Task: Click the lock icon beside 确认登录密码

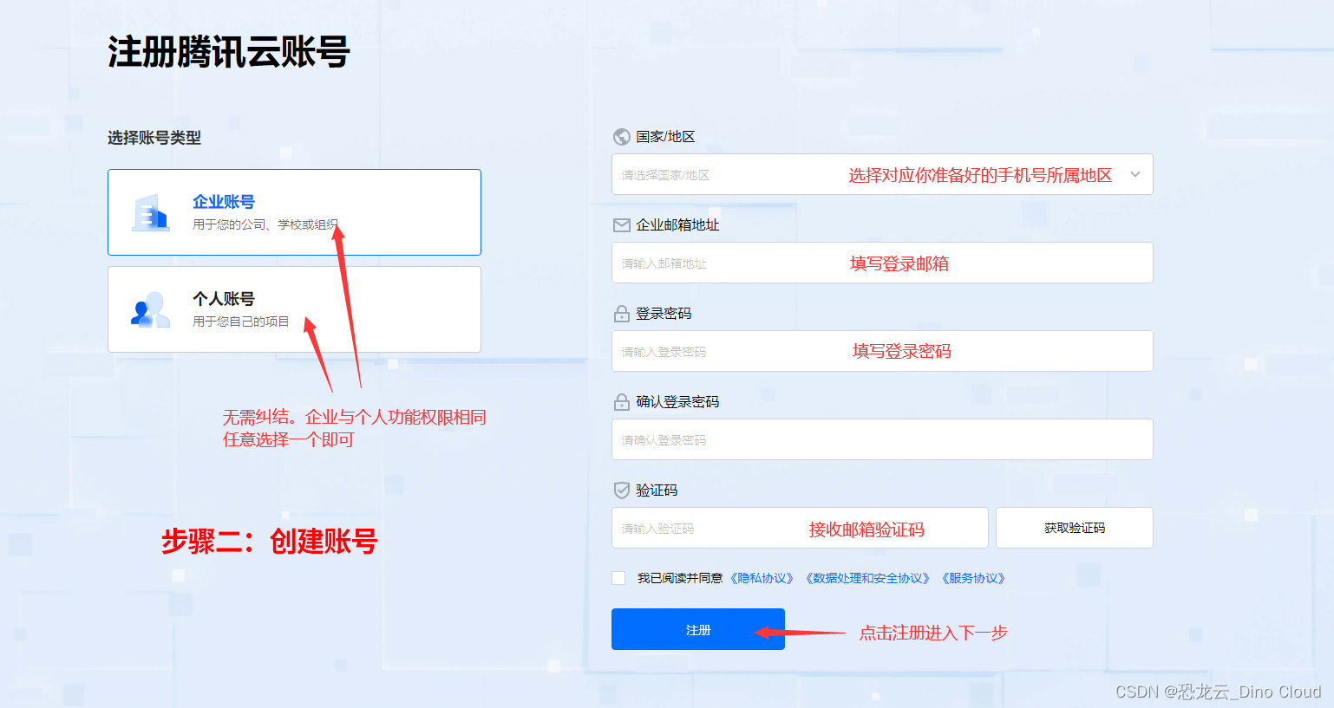Action: coord(621,402)
